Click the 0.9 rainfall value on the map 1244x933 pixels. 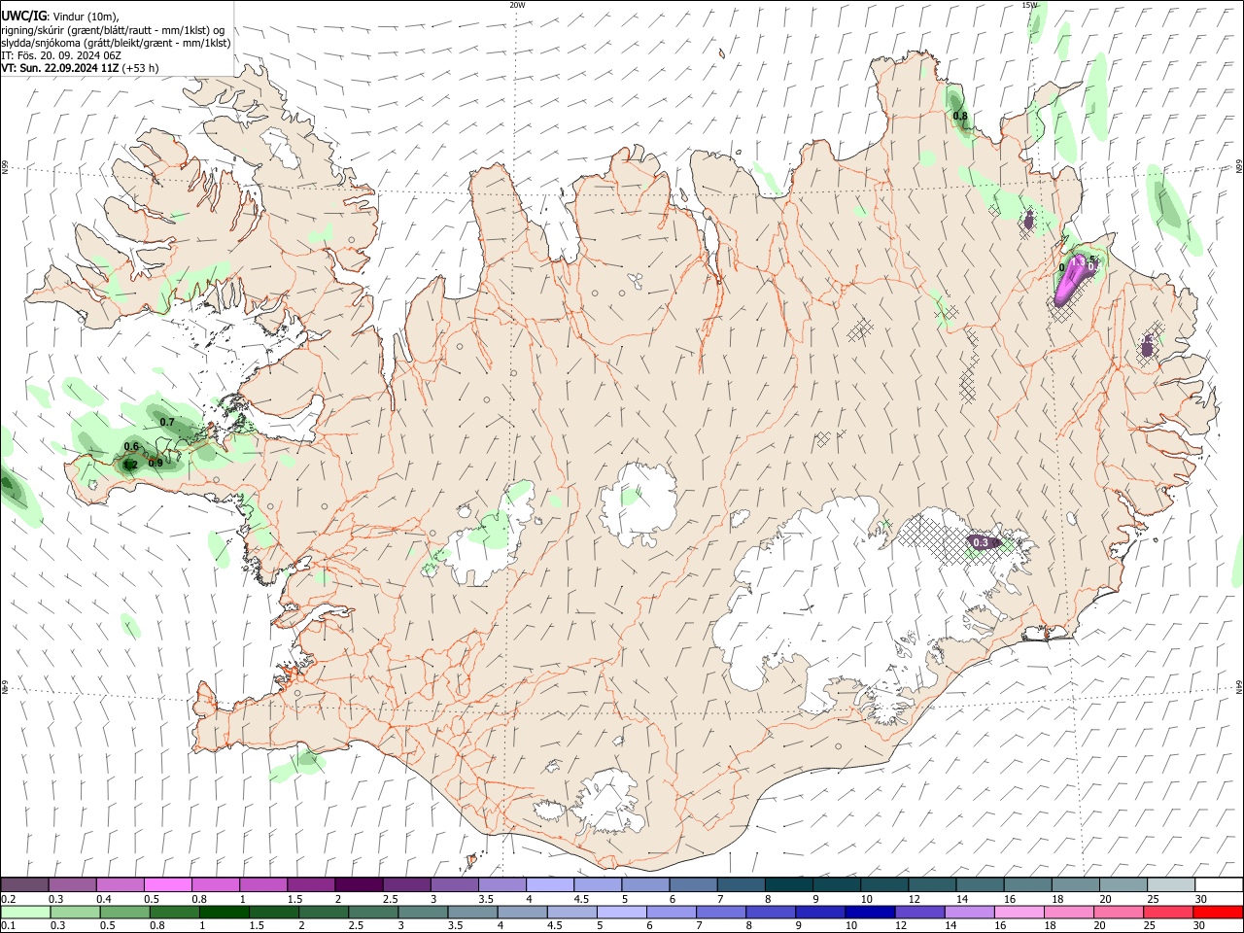[x=155, y=463]
